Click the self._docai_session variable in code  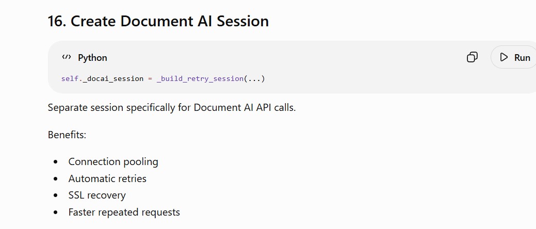(102, 78)
